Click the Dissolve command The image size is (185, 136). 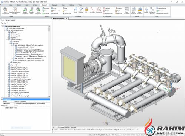(x=54, y=13)
